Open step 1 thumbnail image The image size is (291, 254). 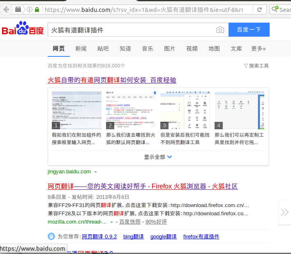tap(76, 110)
